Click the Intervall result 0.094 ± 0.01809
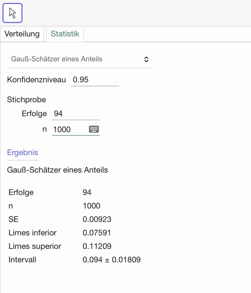The width and height of the screenshot is (251, 293). pos(112,260)
